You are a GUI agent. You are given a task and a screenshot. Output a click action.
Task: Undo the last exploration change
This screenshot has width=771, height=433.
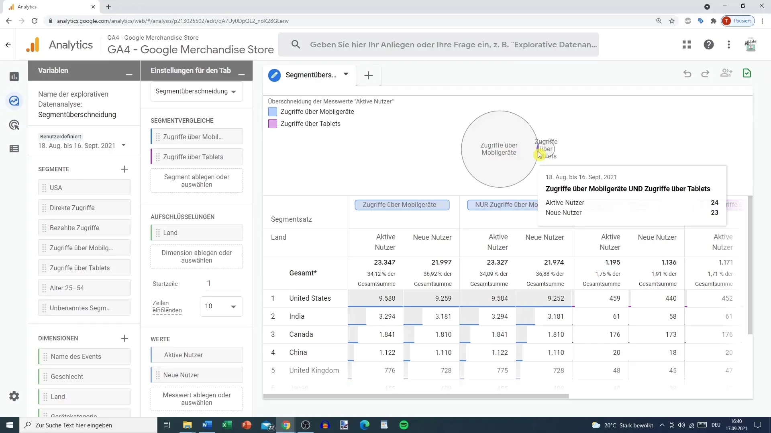point(687,73)
